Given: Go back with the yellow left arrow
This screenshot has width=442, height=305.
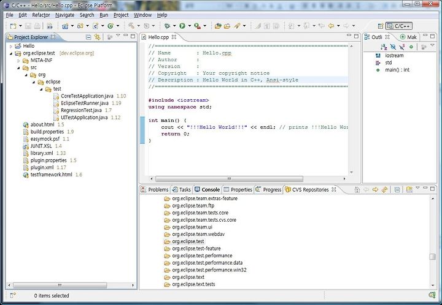Looking at the screenshot, I should click(331, 26).
